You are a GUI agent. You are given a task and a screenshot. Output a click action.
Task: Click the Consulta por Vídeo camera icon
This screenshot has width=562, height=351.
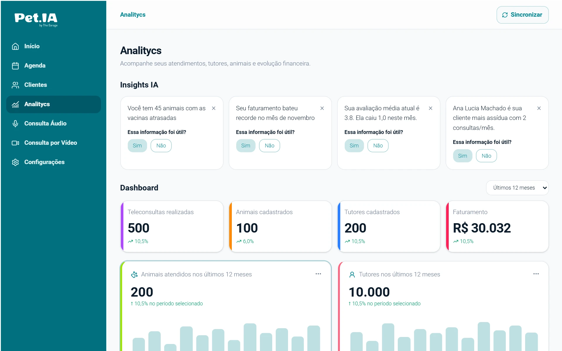(15, 143)
